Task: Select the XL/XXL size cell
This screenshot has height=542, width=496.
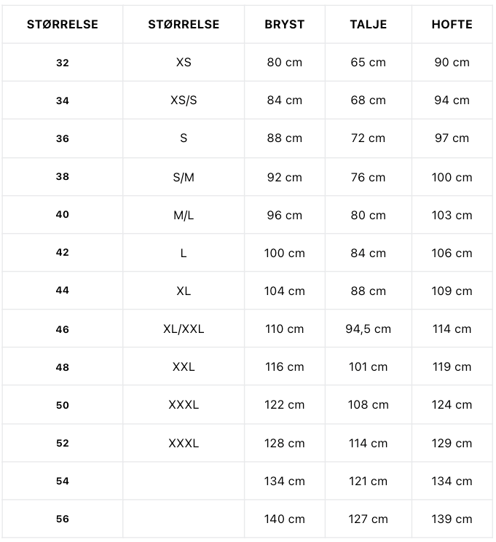Action: coord(184,329)
